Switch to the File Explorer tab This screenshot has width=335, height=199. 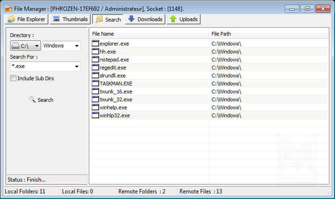click(26, 19)
